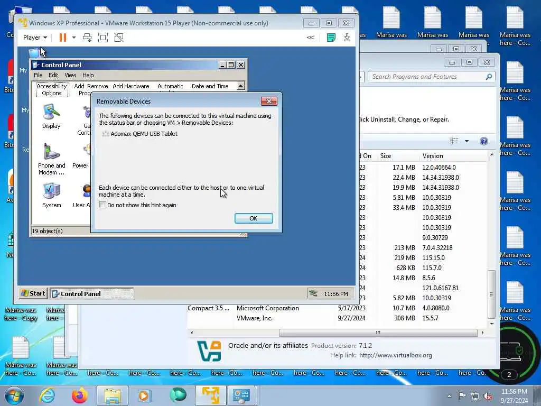Viewport: 541px width, 406px height.
Task: Open the http://www.virtualbox.org help link
Action: (x=395, y=355)
